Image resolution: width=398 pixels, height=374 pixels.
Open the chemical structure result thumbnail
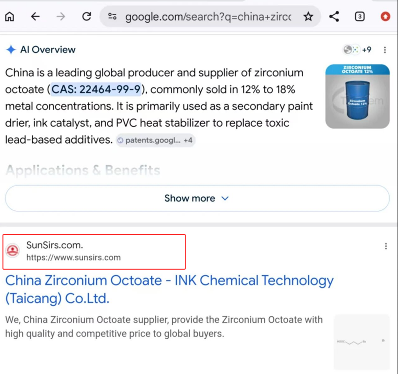[361, 342]
